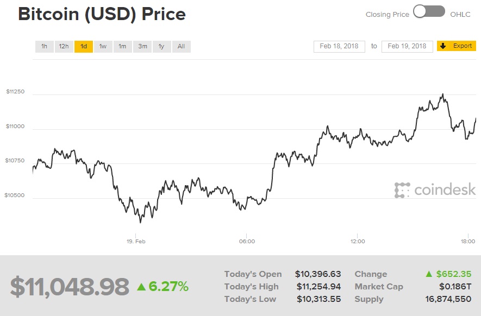Switch chart to 1w range

[x=103, y=47]
